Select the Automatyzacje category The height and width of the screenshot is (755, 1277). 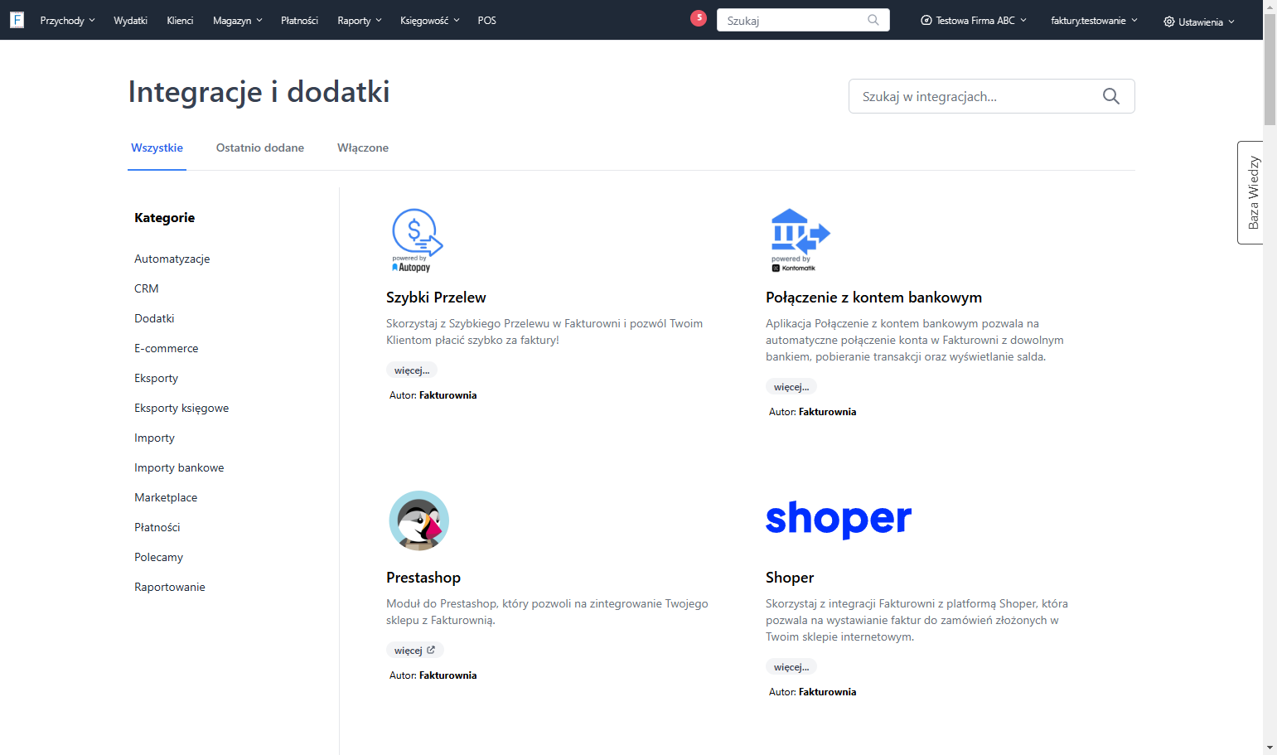172,259
